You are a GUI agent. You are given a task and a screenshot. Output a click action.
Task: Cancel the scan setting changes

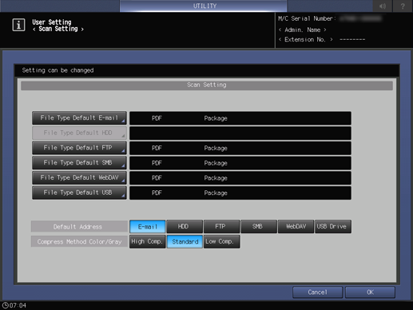click(317, 292)
